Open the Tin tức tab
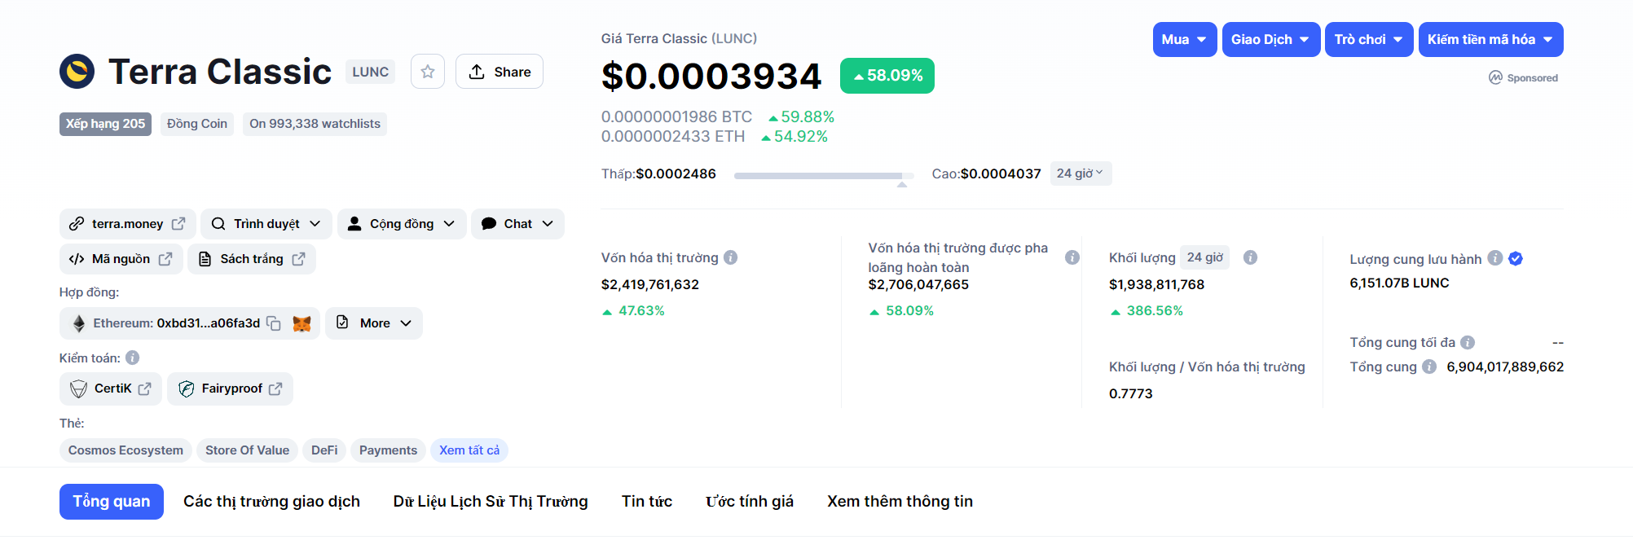This screenshot has height=540, width=1633. [646, 502]
